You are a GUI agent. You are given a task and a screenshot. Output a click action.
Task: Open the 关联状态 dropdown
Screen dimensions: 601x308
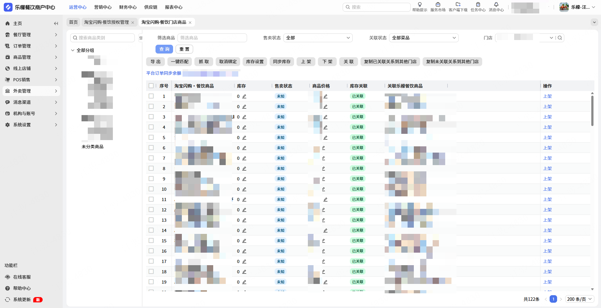pyautogui.click(x=424, y=38)
